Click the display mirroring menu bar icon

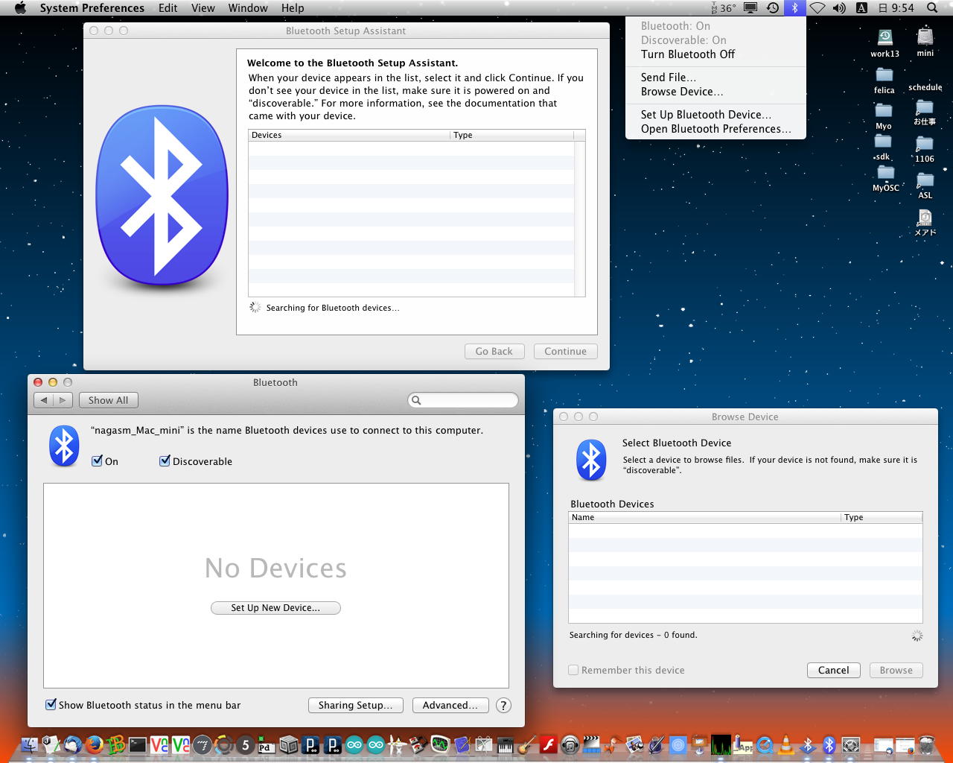pyautogui.click(x=750, y=8)
